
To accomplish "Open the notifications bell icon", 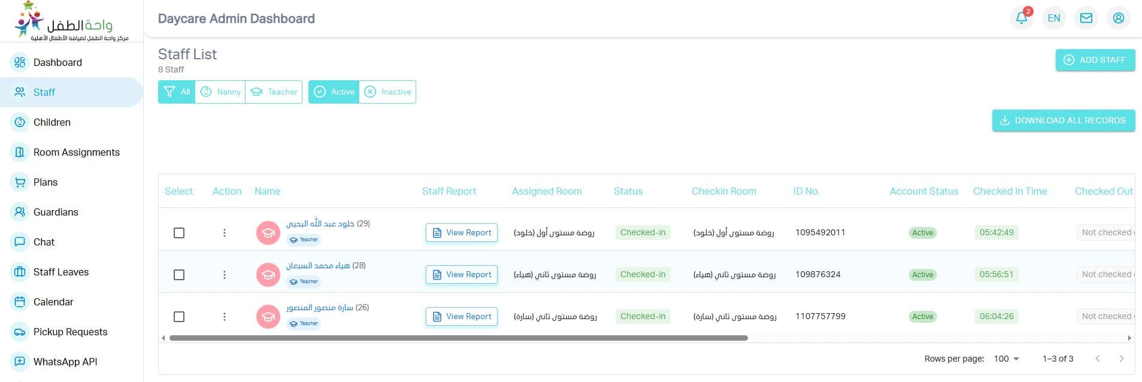I will point(1022,18).
